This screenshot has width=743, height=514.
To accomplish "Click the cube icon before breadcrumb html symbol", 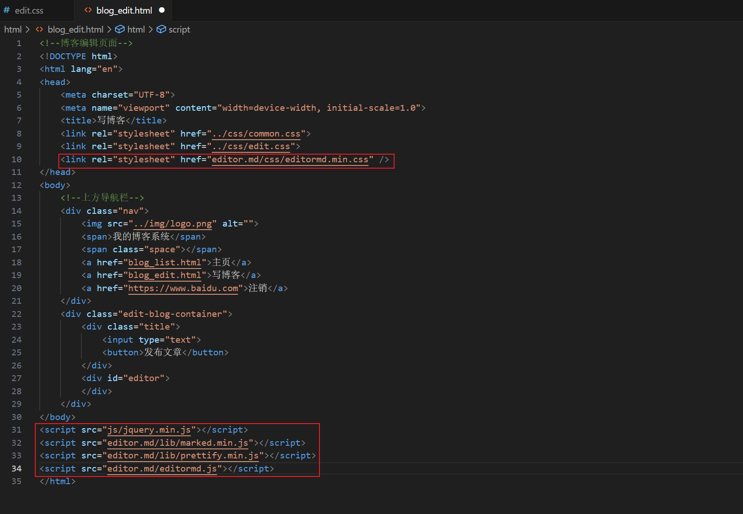I will 119,29.
